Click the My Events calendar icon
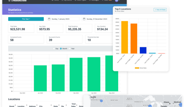Viewport: 196px width, 107px height. 63,1
